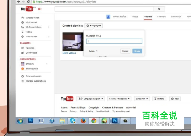Click the Send feedback link
Viewport: 191px width, 136px height.
point(103,111)
